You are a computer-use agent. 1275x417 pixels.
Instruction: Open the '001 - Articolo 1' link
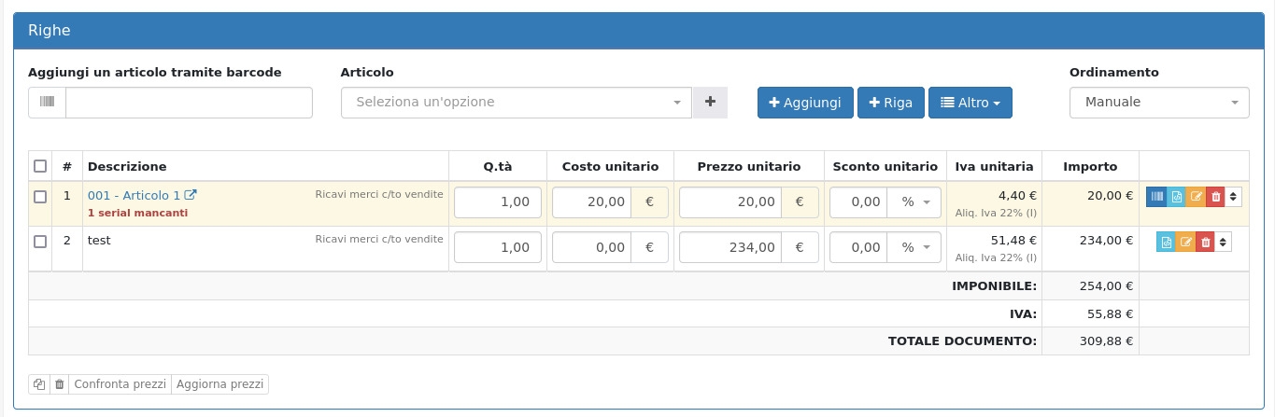tap(134, 196)
